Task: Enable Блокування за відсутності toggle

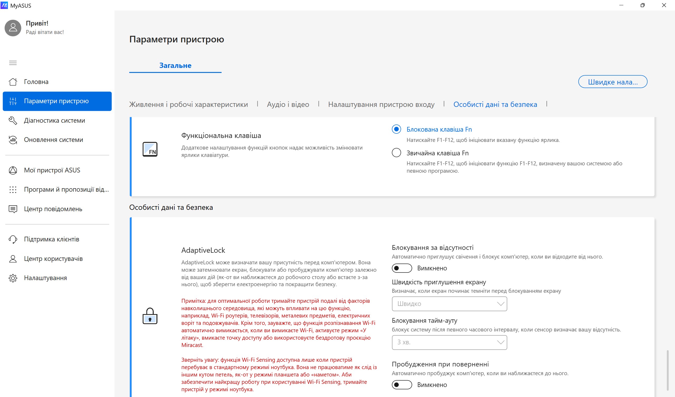Action: pos(402,268)
